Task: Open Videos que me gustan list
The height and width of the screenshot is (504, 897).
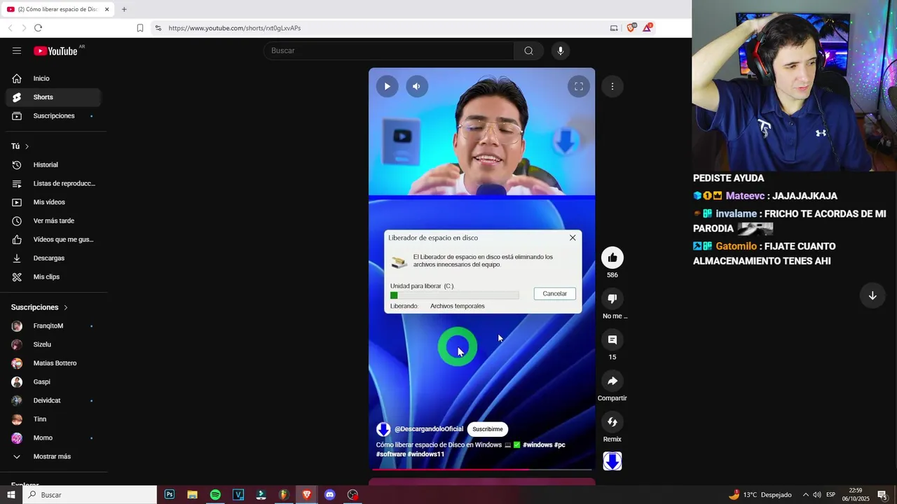Action: [53, 239]
